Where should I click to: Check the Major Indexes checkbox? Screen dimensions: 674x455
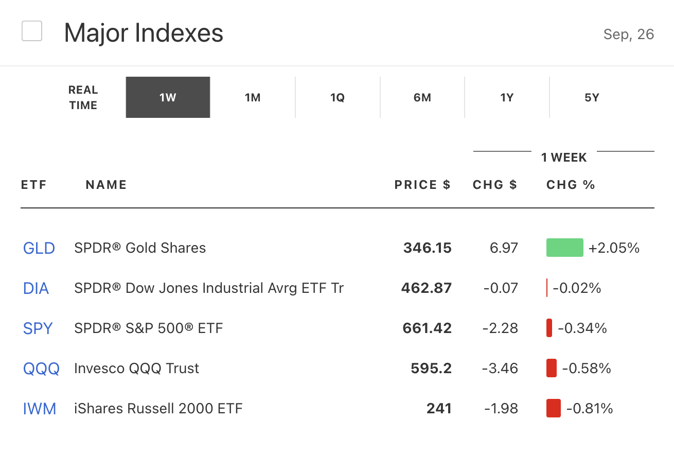pyautogui.click(x=32, y=31)
